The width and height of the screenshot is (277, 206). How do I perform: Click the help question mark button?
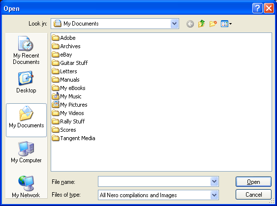tap(257, 8)
